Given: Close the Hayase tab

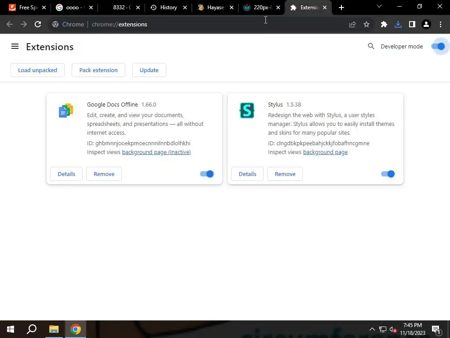Looking at the screenshot, I should click(232, 7).
